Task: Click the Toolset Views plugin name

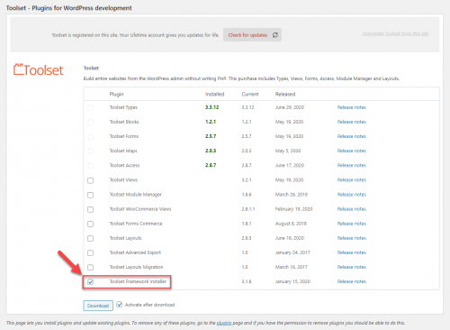Action: pyautogui.click(x=123, y=179)
